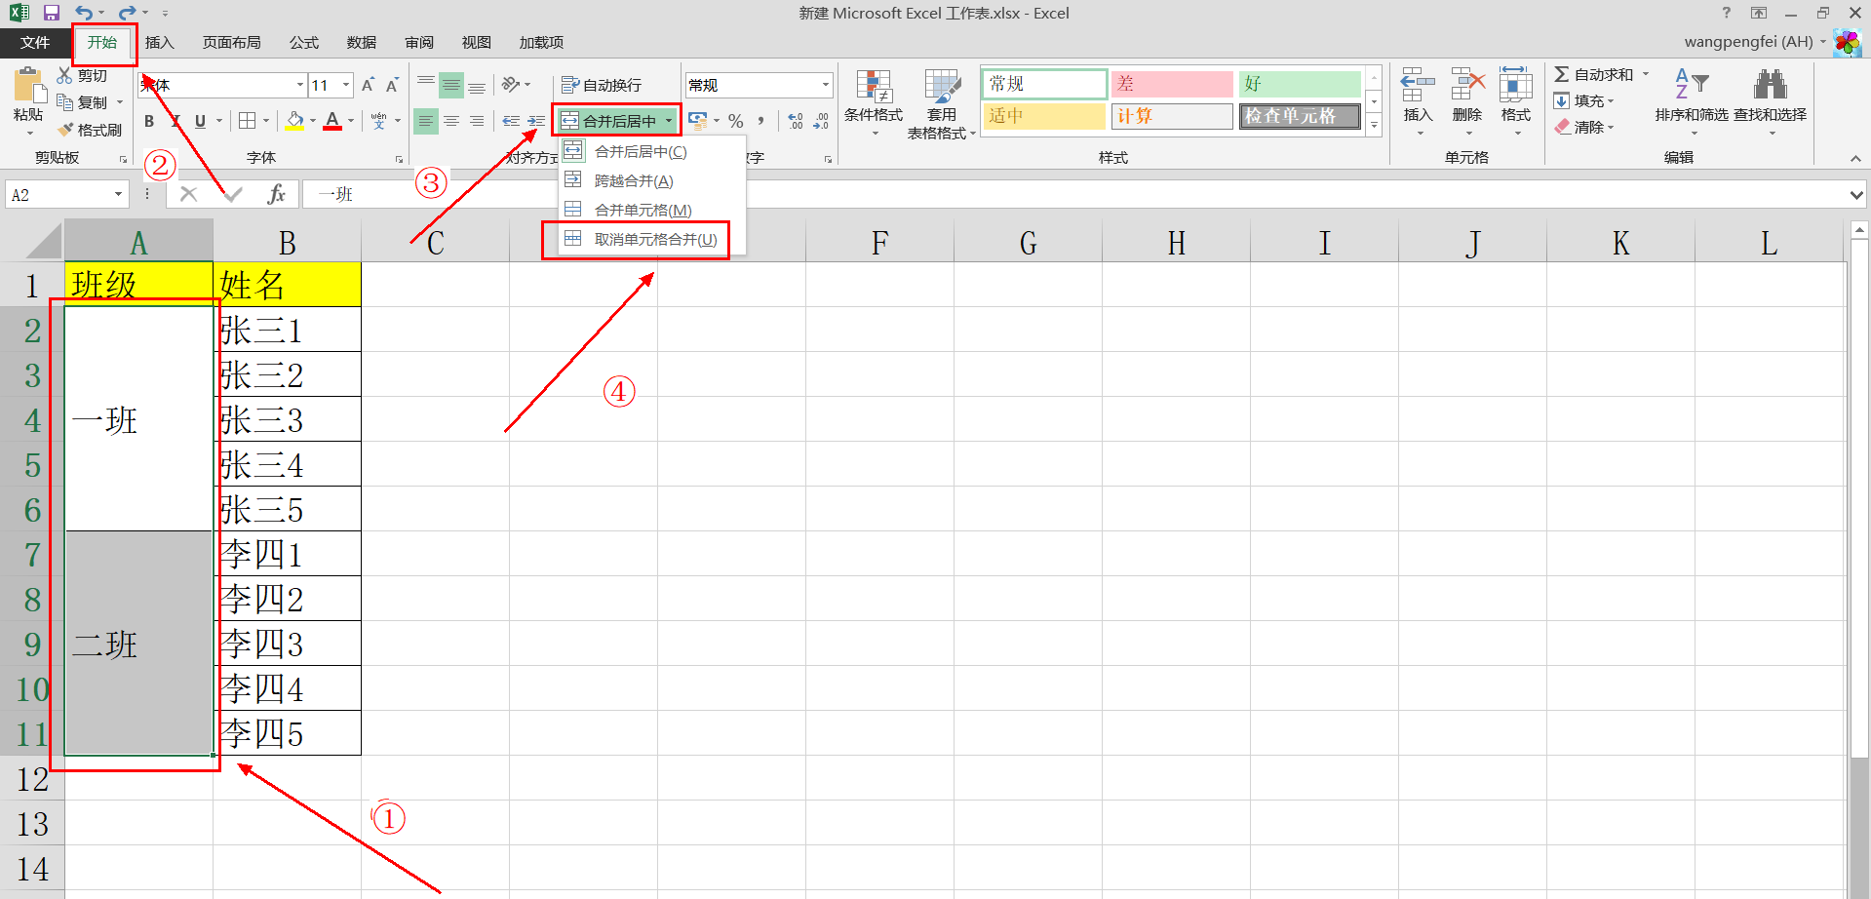Screen dimensions: 1871x899
Task: Open the Name Box dropdown arrow
Action: coord(119,195)
